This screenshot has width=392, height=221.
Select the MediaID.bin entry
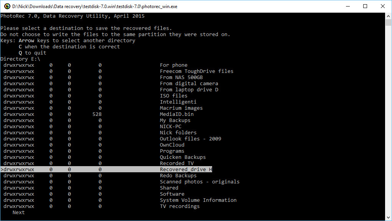coord(176,114)
